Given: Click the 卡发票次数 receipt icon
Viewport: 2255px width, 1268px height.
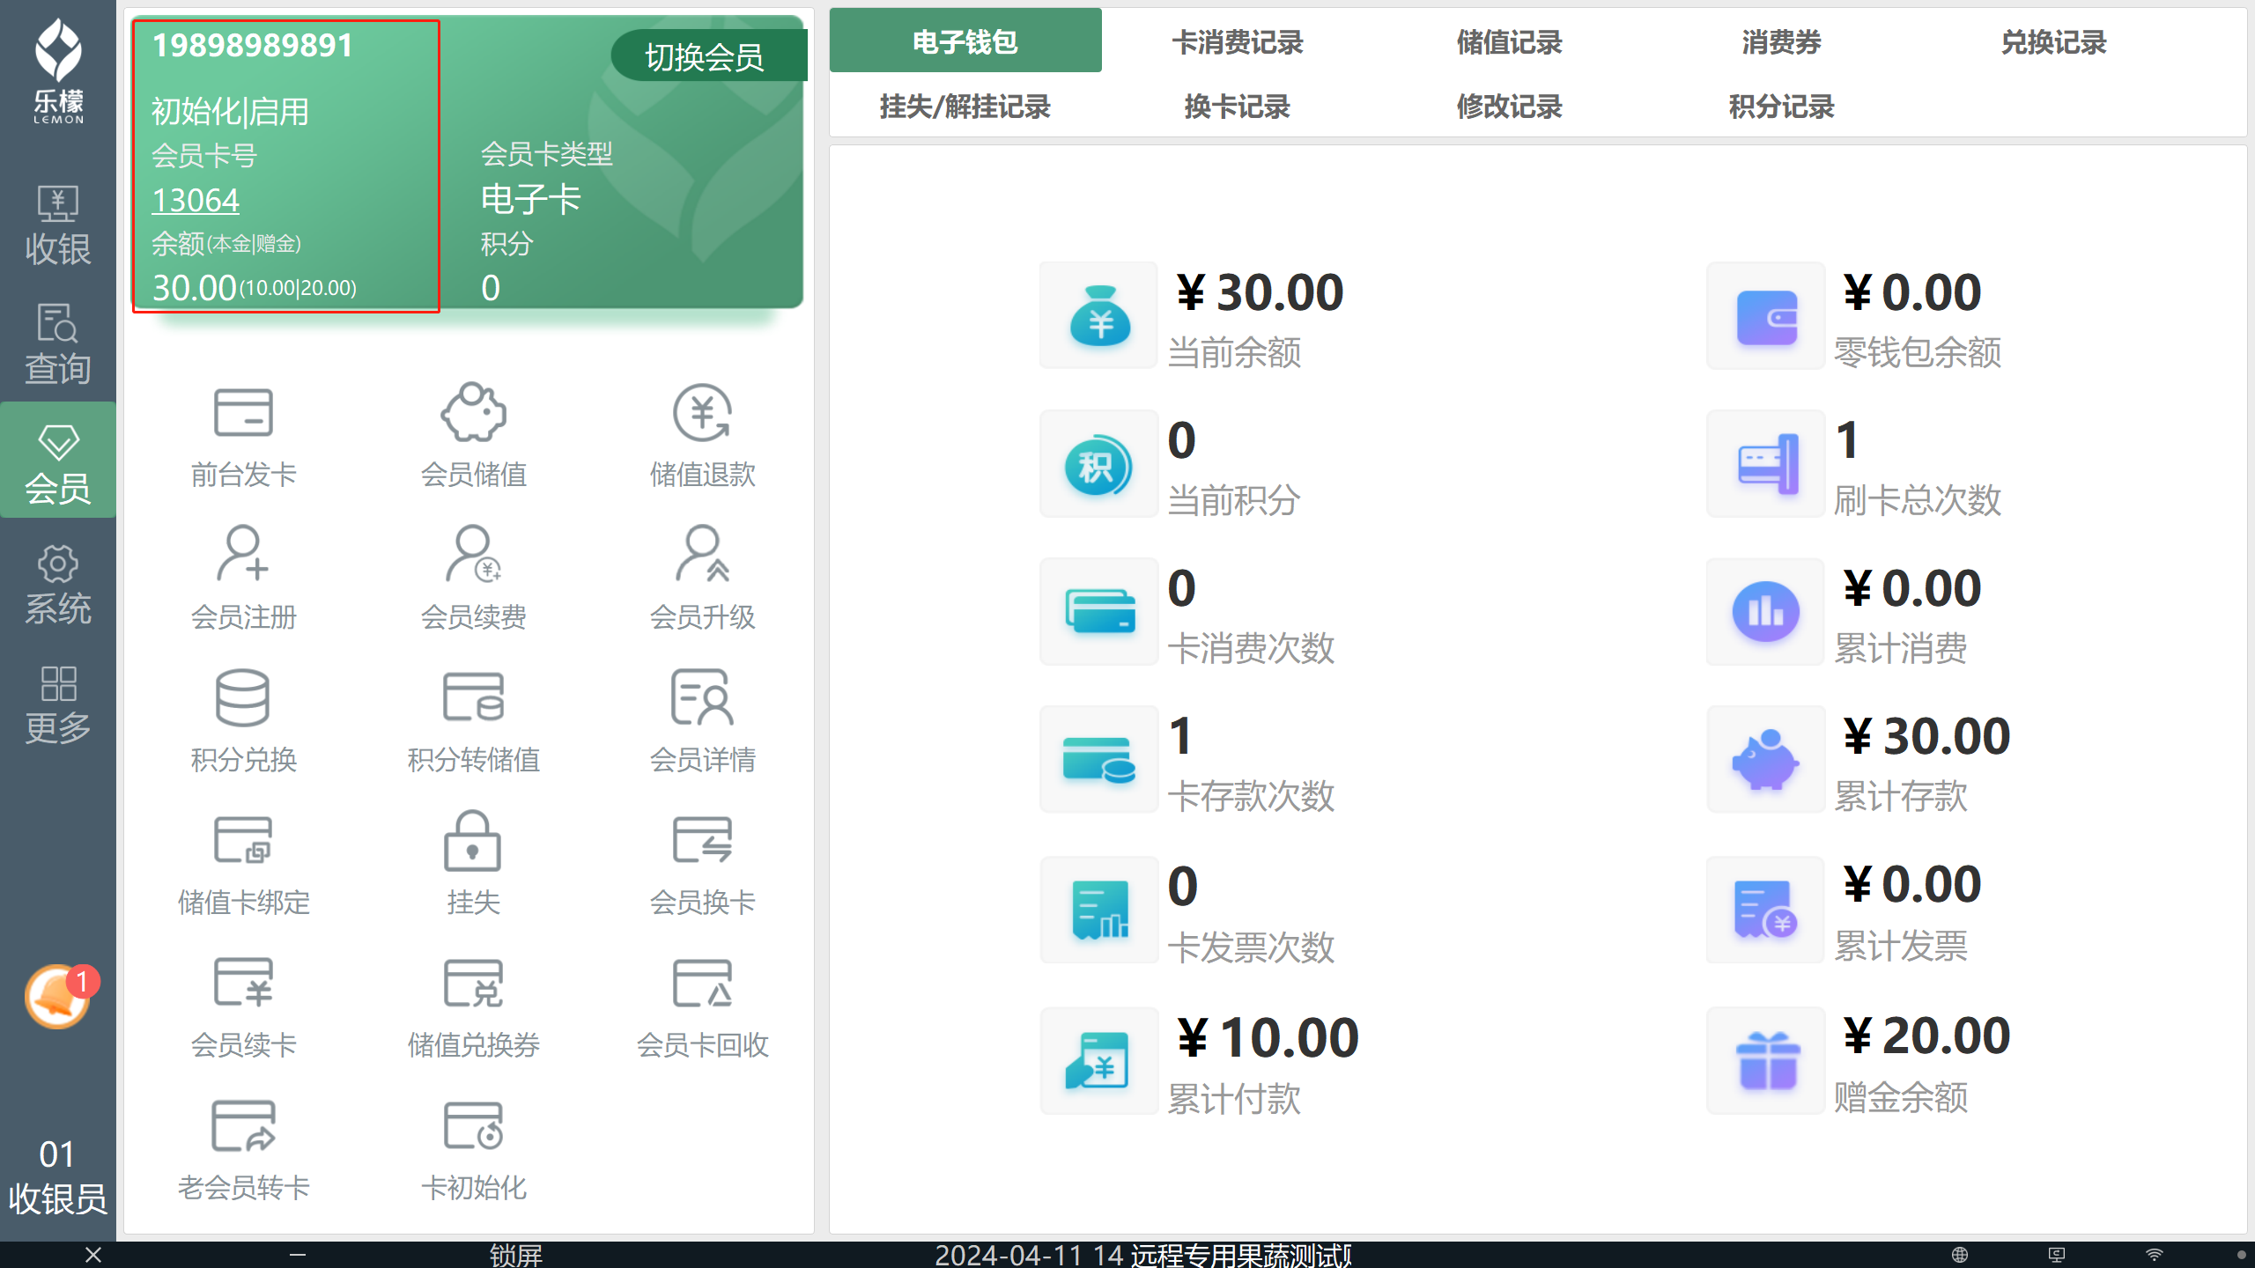Looking at the screenshot, I should point(1098,910).
